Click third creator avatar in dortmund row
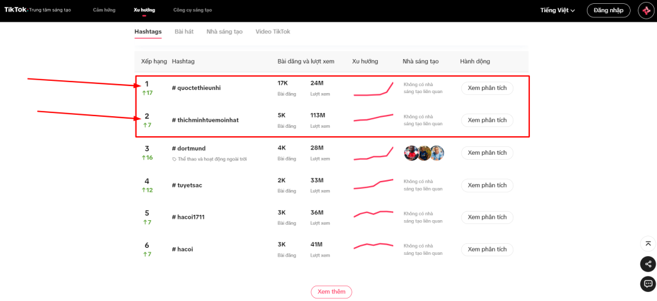The image size is (657, 301). (437, 153)
